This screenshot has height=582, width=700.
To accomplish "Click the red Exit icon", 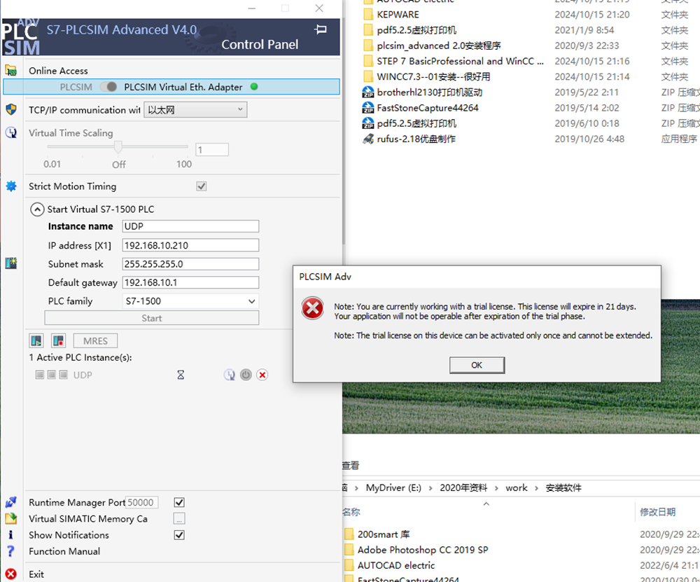I will pyautogui.click(x=10, y=574).
